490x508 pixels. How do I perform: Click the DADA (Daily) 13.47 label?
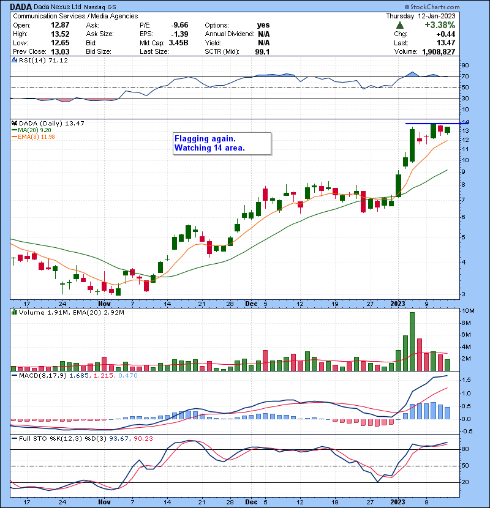(51, 124)
